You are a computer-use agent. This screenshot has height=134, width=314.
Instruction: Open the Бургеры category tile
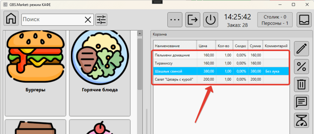click(x=36, y=73)
